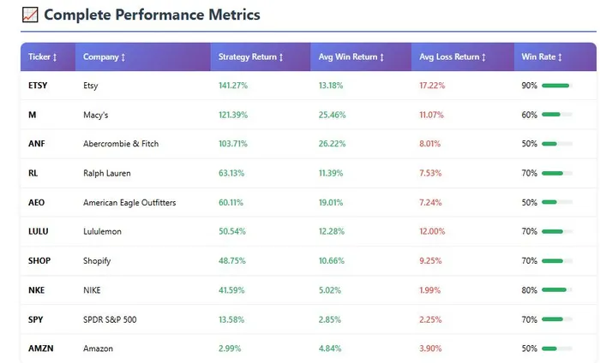Click the chart icon beside Complete Performance Metrics
The height and width of the screenshot is (363, 600).
point(30,15)
